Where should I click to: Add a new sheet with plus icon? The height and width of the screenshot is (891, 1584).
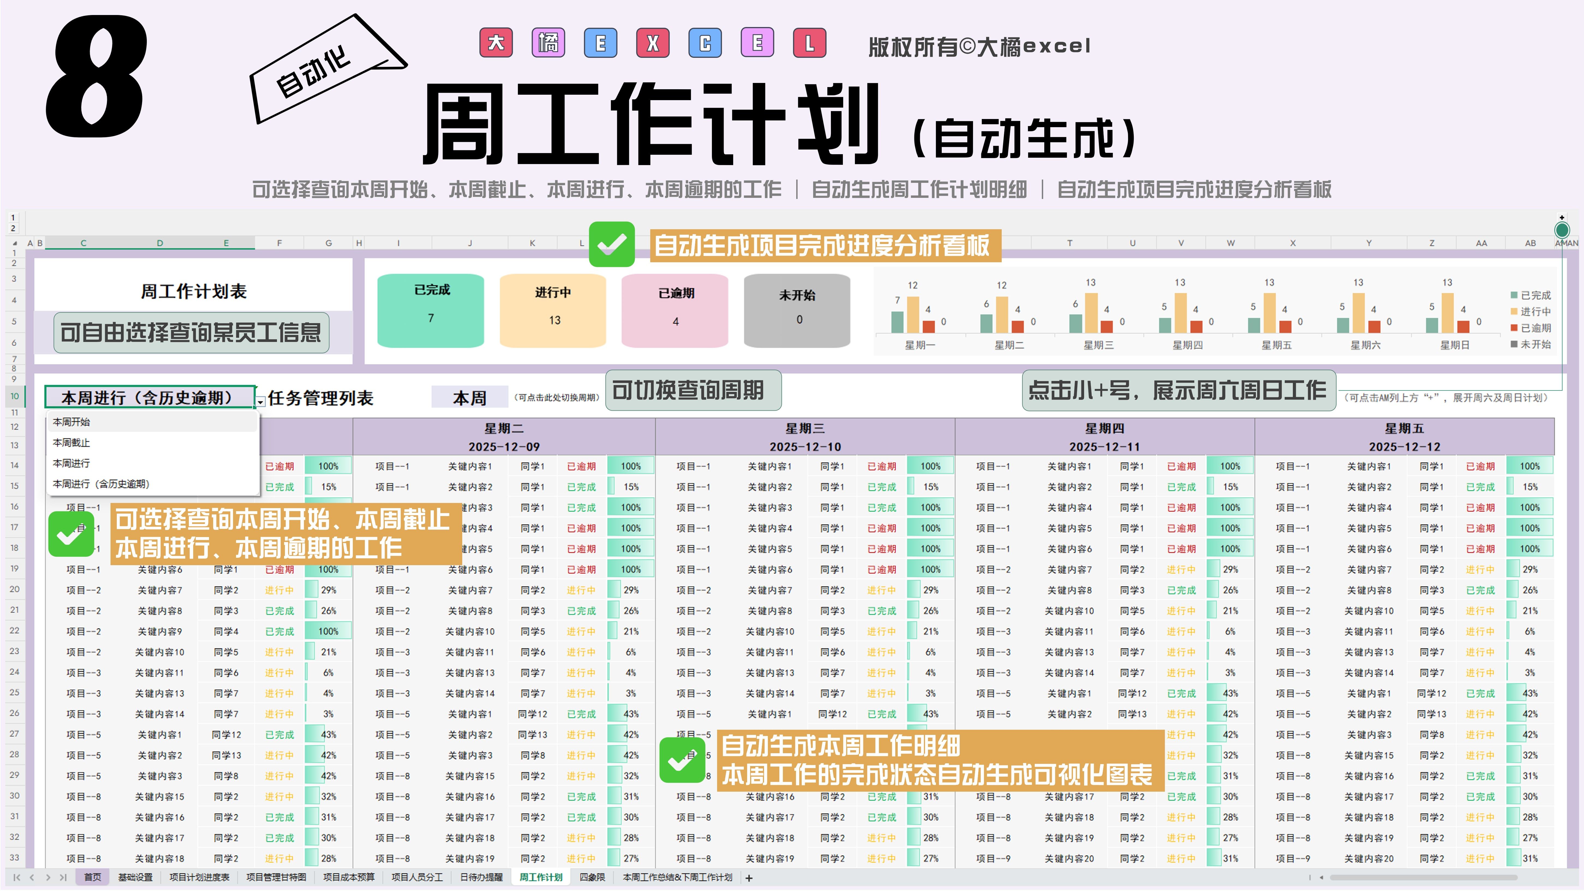749,878
